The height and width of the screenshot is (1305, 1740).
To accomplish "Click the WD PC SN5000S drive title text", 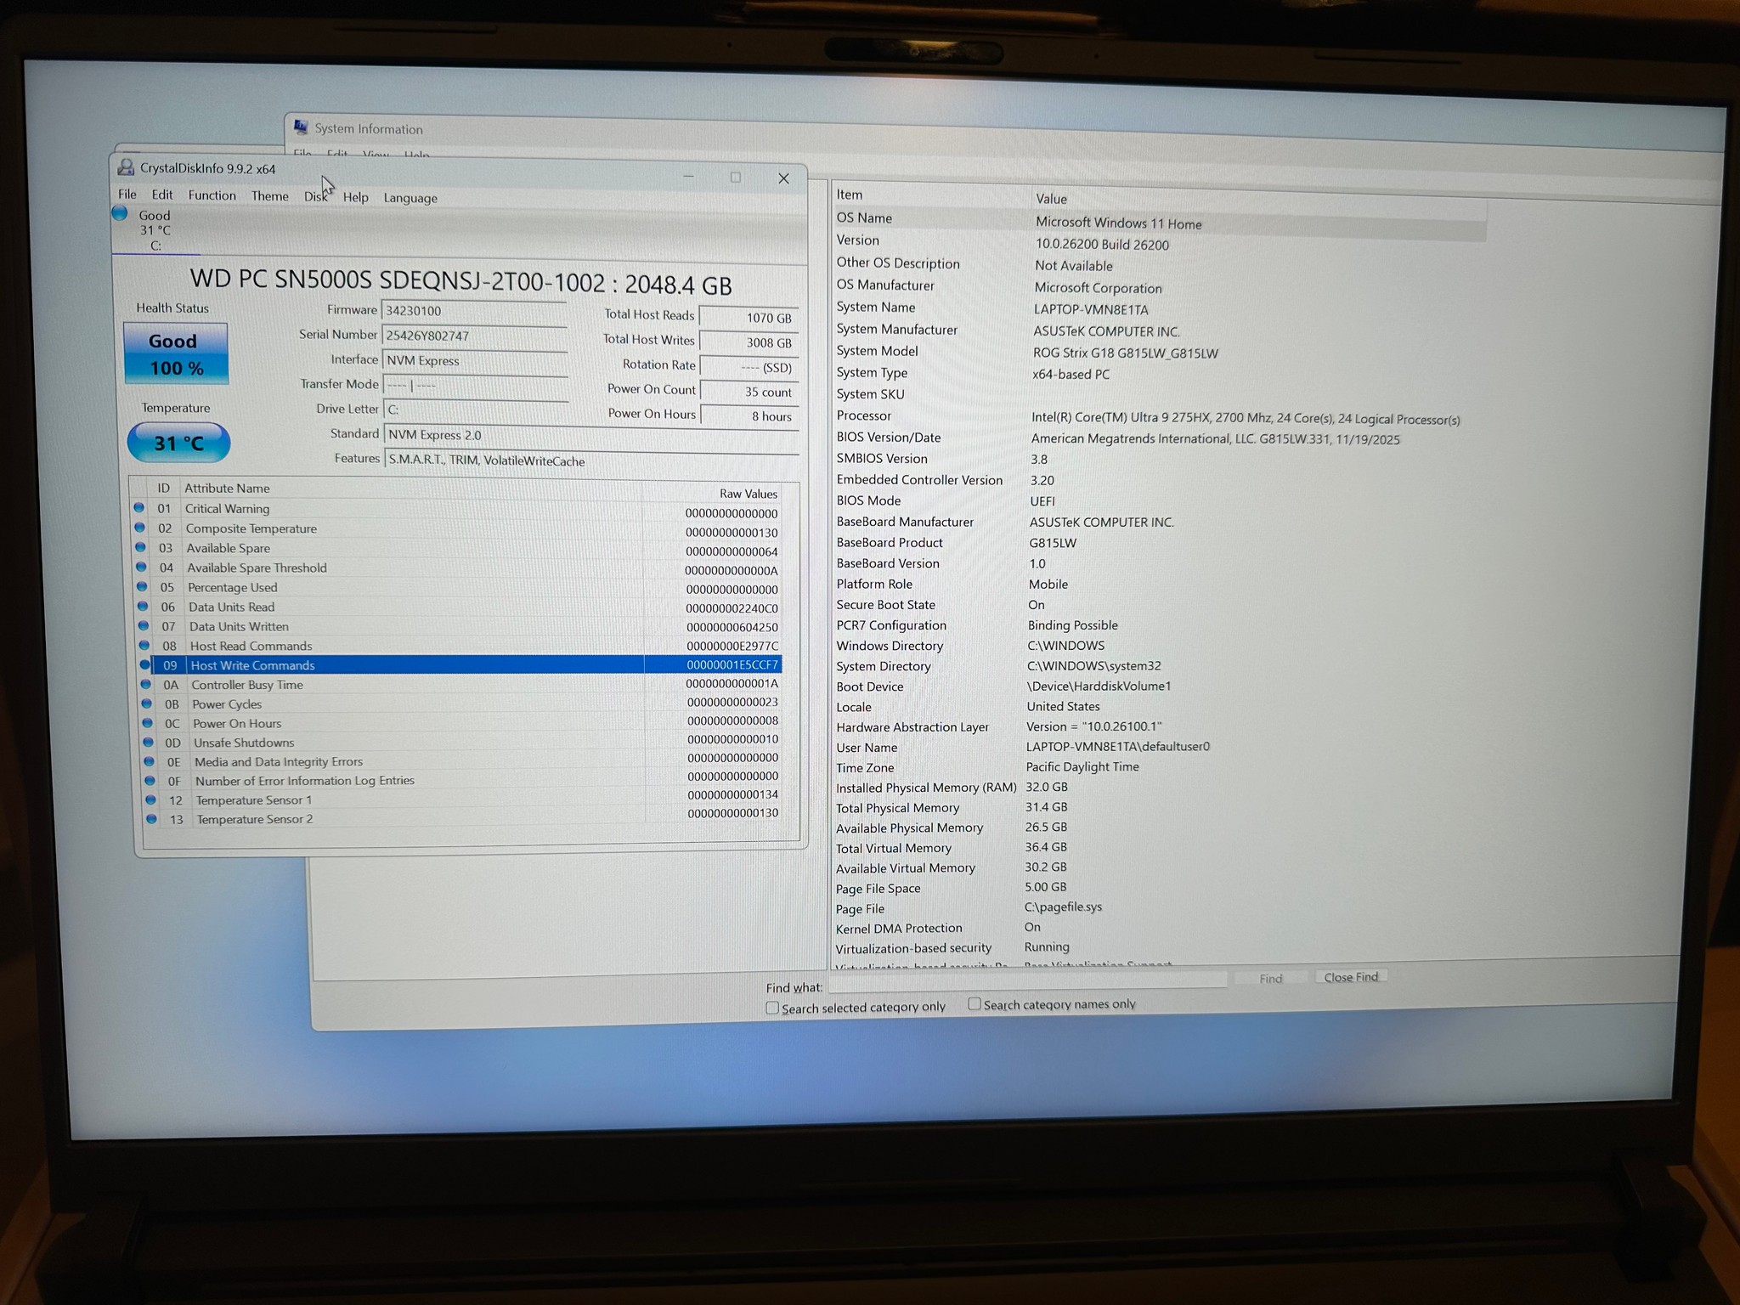I will [x=460, y=281].
